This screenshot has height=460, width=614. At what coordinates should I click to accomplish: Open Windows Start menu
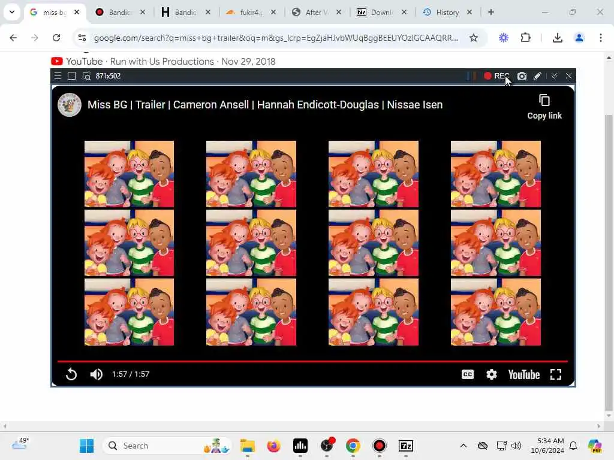point(86,446)
